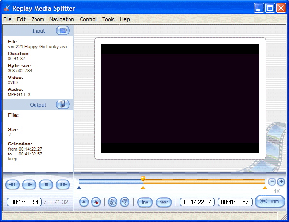The image size is (289, 222).
Task: Click the window resize grip corner
Action: 284,217
